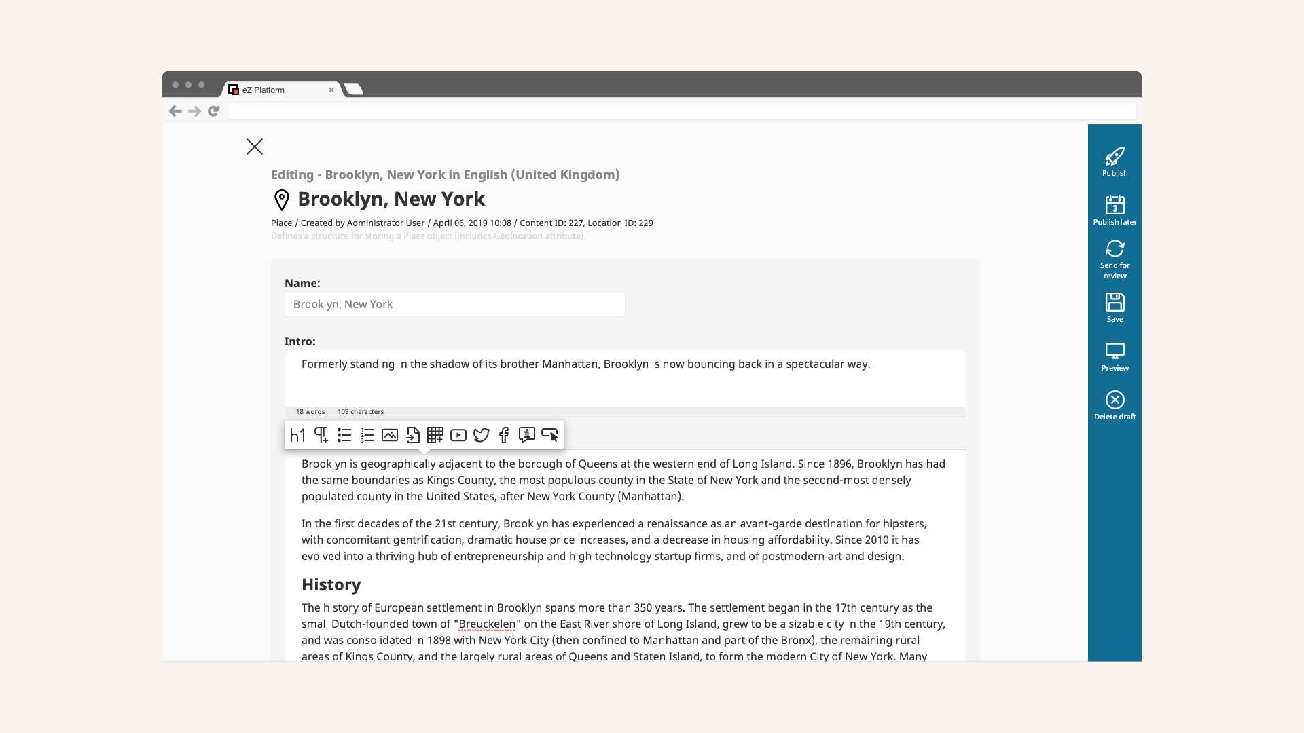Toggle the ordered list formatting icon
This screenshot has height=733, width=1304.
(x=367, y=434)
